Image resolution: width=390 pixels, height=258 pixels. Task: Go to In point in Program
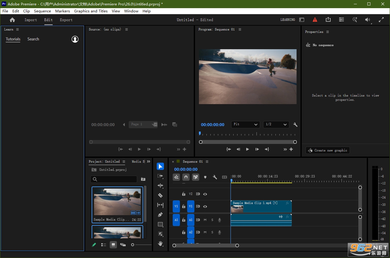click(229, 149)
